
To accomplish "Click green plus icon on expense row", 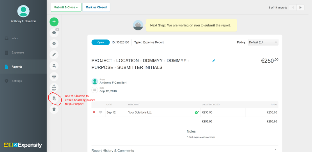I will click(197, 112).
